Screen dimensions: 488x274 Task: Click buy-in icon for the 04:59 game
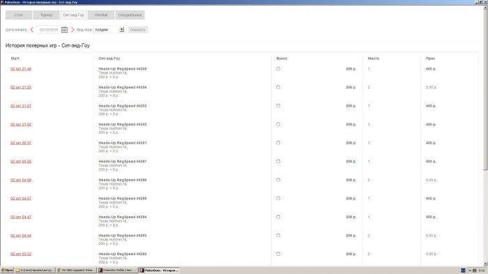[278, 180]
